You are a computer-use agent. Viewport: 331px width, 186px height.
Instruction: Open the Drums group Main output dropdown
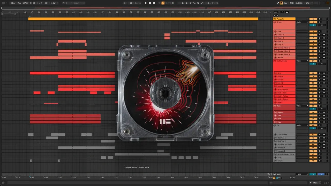pos(302,22)
